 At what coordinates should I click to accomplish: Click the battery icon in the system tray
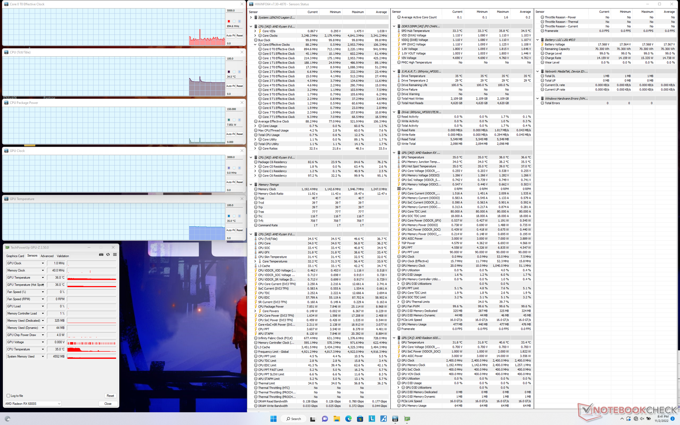click(648, 419)
